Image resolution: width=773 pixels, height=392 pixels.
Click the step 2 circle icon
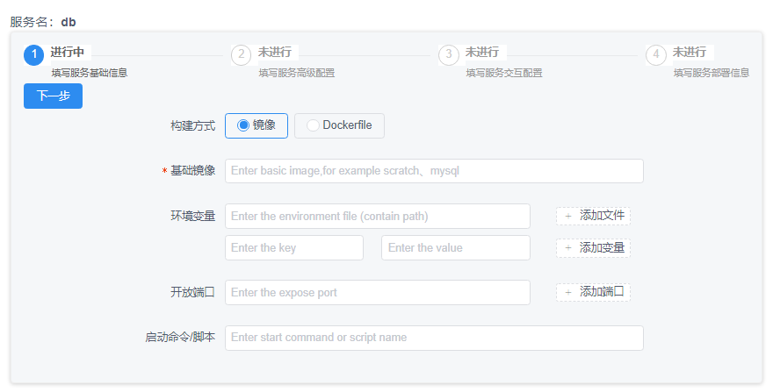pos(241,55)
